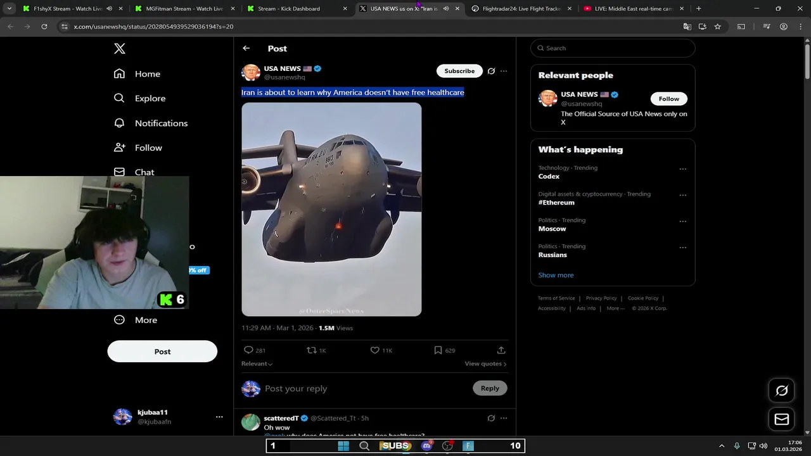This screenshot has height=456, width=811.
Task: Open more options for Codex trend
Action: pos(682,169)
